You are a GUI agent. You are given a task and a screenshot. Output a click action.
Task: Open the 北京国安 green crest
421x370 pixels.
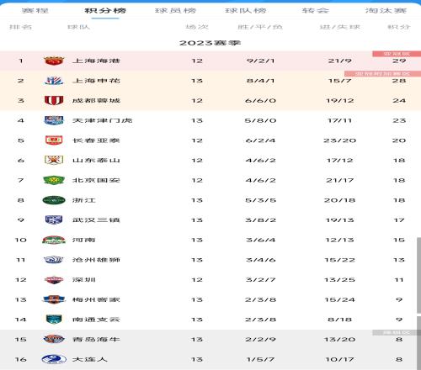[x=54, y=180]
